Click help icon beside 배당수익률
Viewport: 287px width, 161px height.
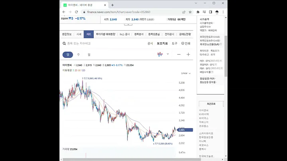212,72
